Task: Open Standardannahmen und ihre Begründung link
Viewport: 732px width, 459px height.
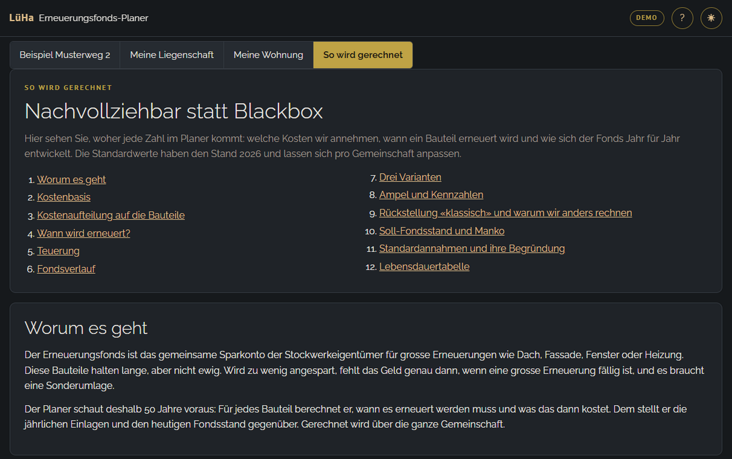Action: click(472, 249)
